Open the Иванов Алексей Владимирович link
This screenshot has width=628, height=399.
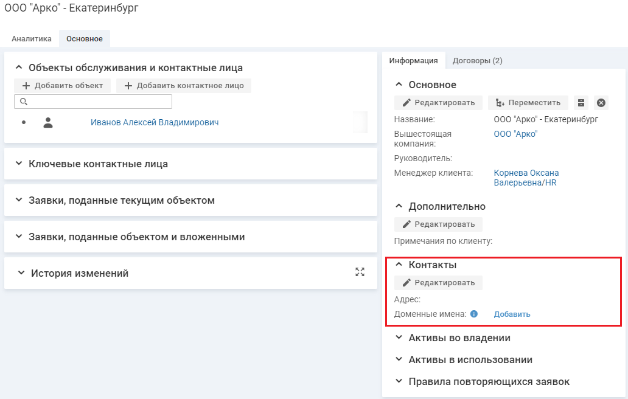click(155, 122)
